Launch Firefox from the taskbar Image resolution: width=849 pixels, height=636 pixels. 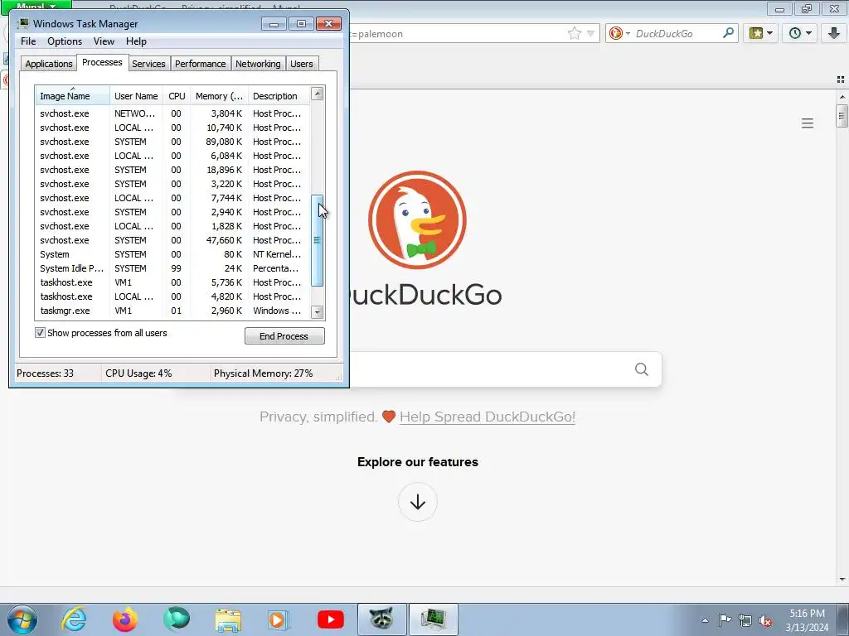point(124,619)
